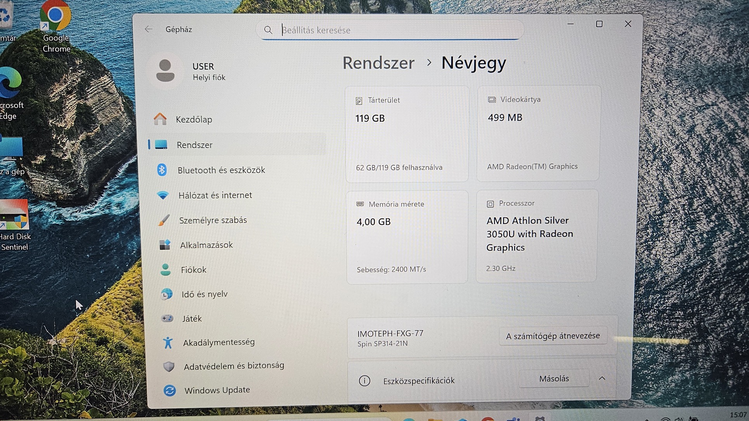Select the Akadálymentesség accessibility icon
This screenshot has width=749, height=421.
click(x=168, y=342)
